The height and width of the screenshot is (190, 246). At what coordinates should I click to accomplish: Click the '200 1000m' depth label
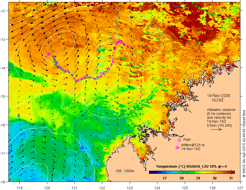[125, 171]
